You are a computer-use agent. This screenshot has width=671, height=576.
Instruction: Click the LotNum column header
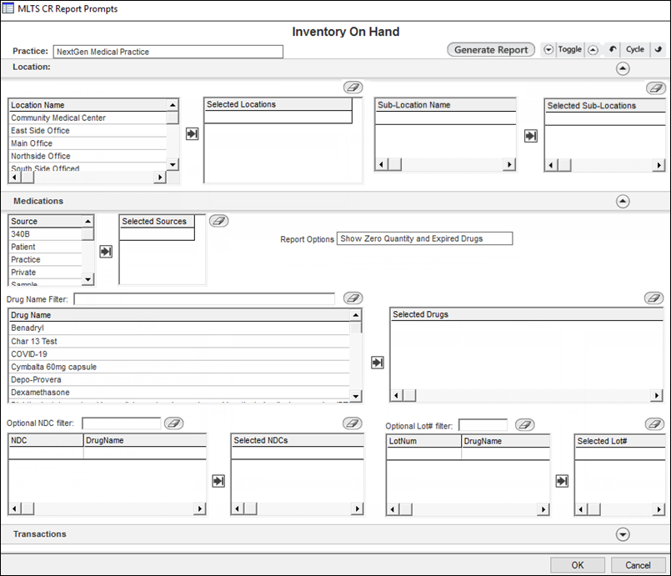(424, 441)
